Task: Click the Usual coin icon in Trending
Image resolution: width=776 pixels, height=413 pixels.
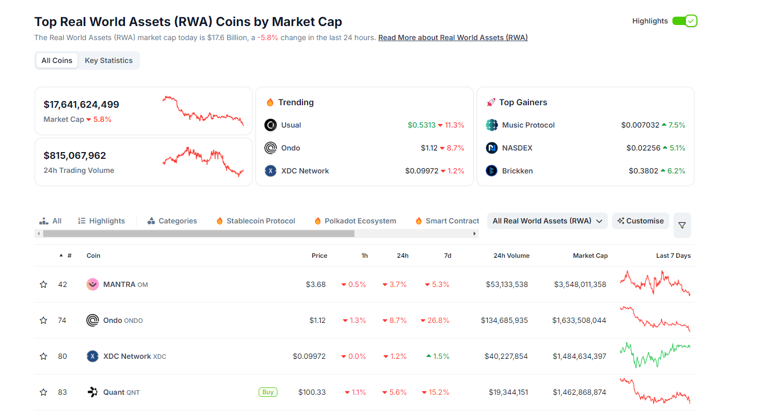Action: point(271,125)
